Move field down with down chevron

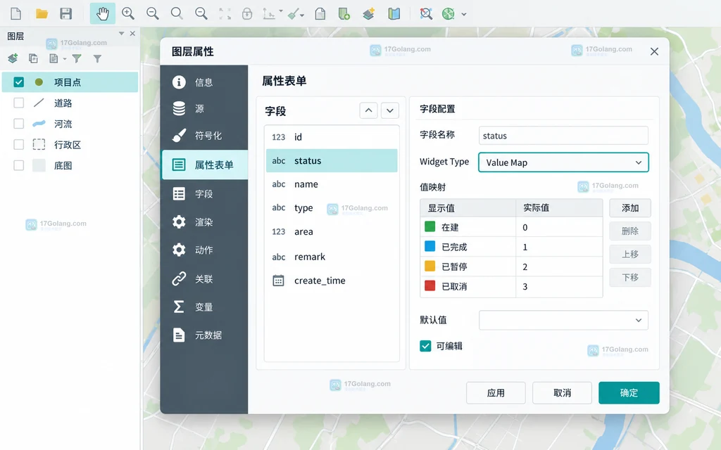389,110
